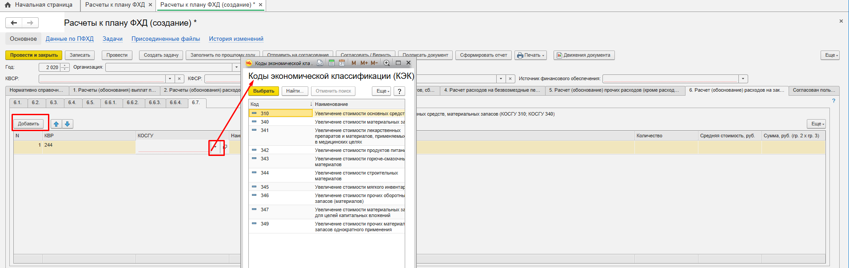Image resolution: width=849 pixels, height=268 pixels.
Task: Close the document form with the top-right x
Action: pos(841,21)
